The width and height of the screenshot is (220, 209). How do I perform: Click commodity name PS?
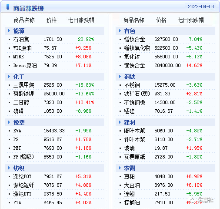[16, 139]
